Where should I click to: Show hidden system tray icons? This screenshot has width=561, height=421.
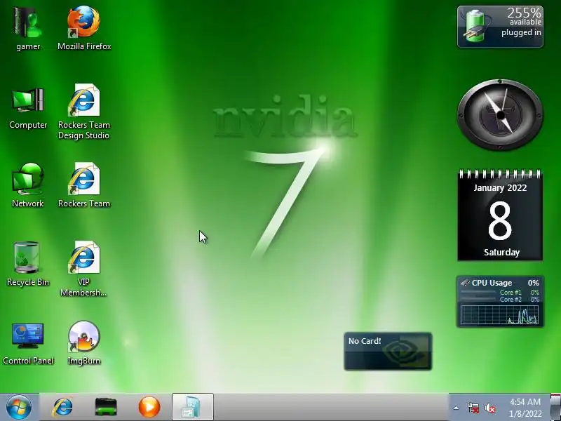(457, 408)
